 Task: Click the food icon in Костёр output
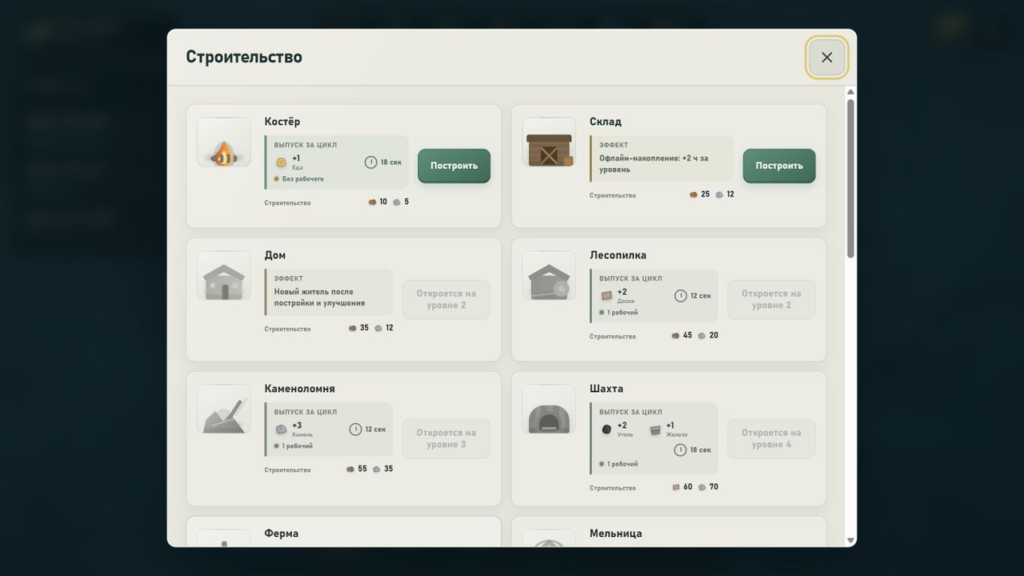pos(282,162)
